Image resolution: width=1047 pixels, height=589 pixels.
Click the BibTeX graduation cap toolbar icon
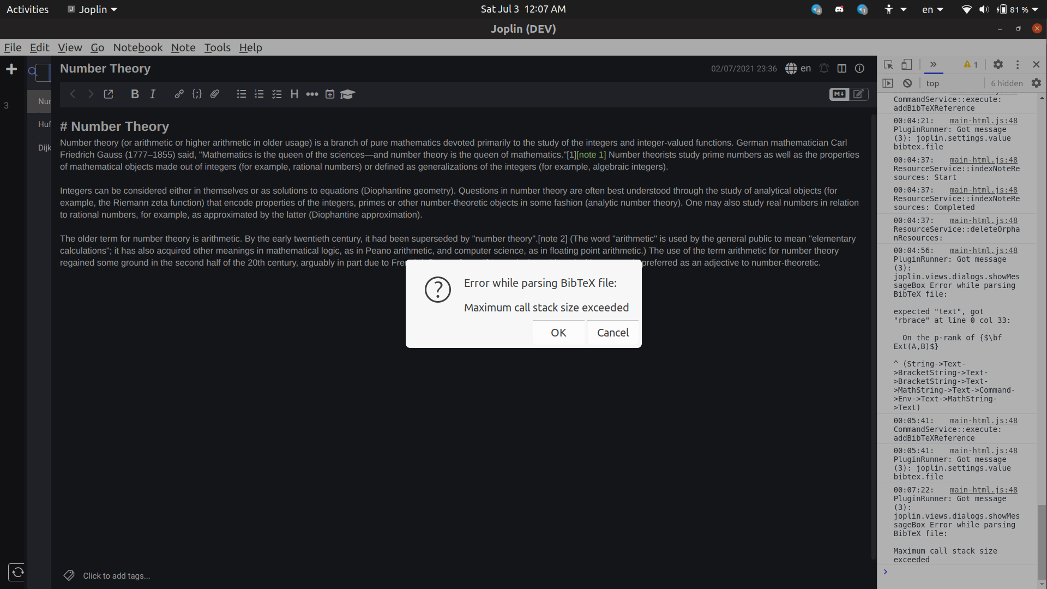coord(347,94)
